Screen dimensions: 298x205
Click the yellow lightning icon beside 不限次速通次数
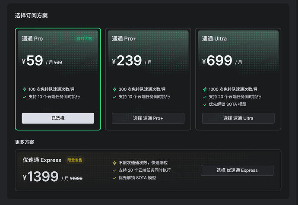(x=114, y=163)
